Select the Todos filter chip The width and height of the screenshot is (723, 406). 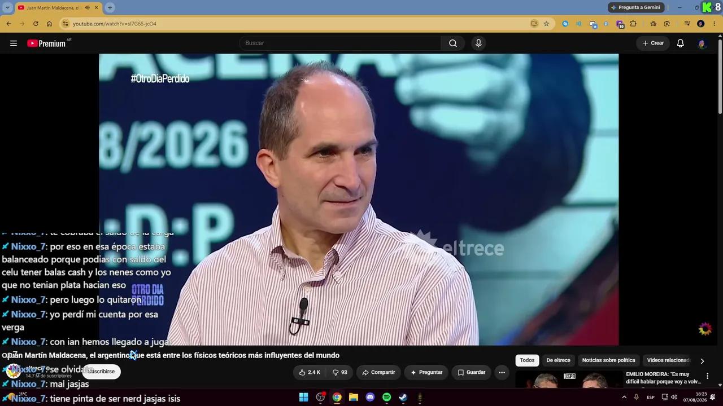tap(527, 360)
